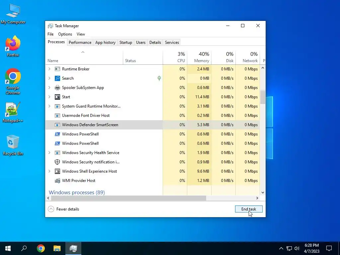340x255 pixels.
Task: Open File Explorer from the taskbar
Action: point(57,248)
